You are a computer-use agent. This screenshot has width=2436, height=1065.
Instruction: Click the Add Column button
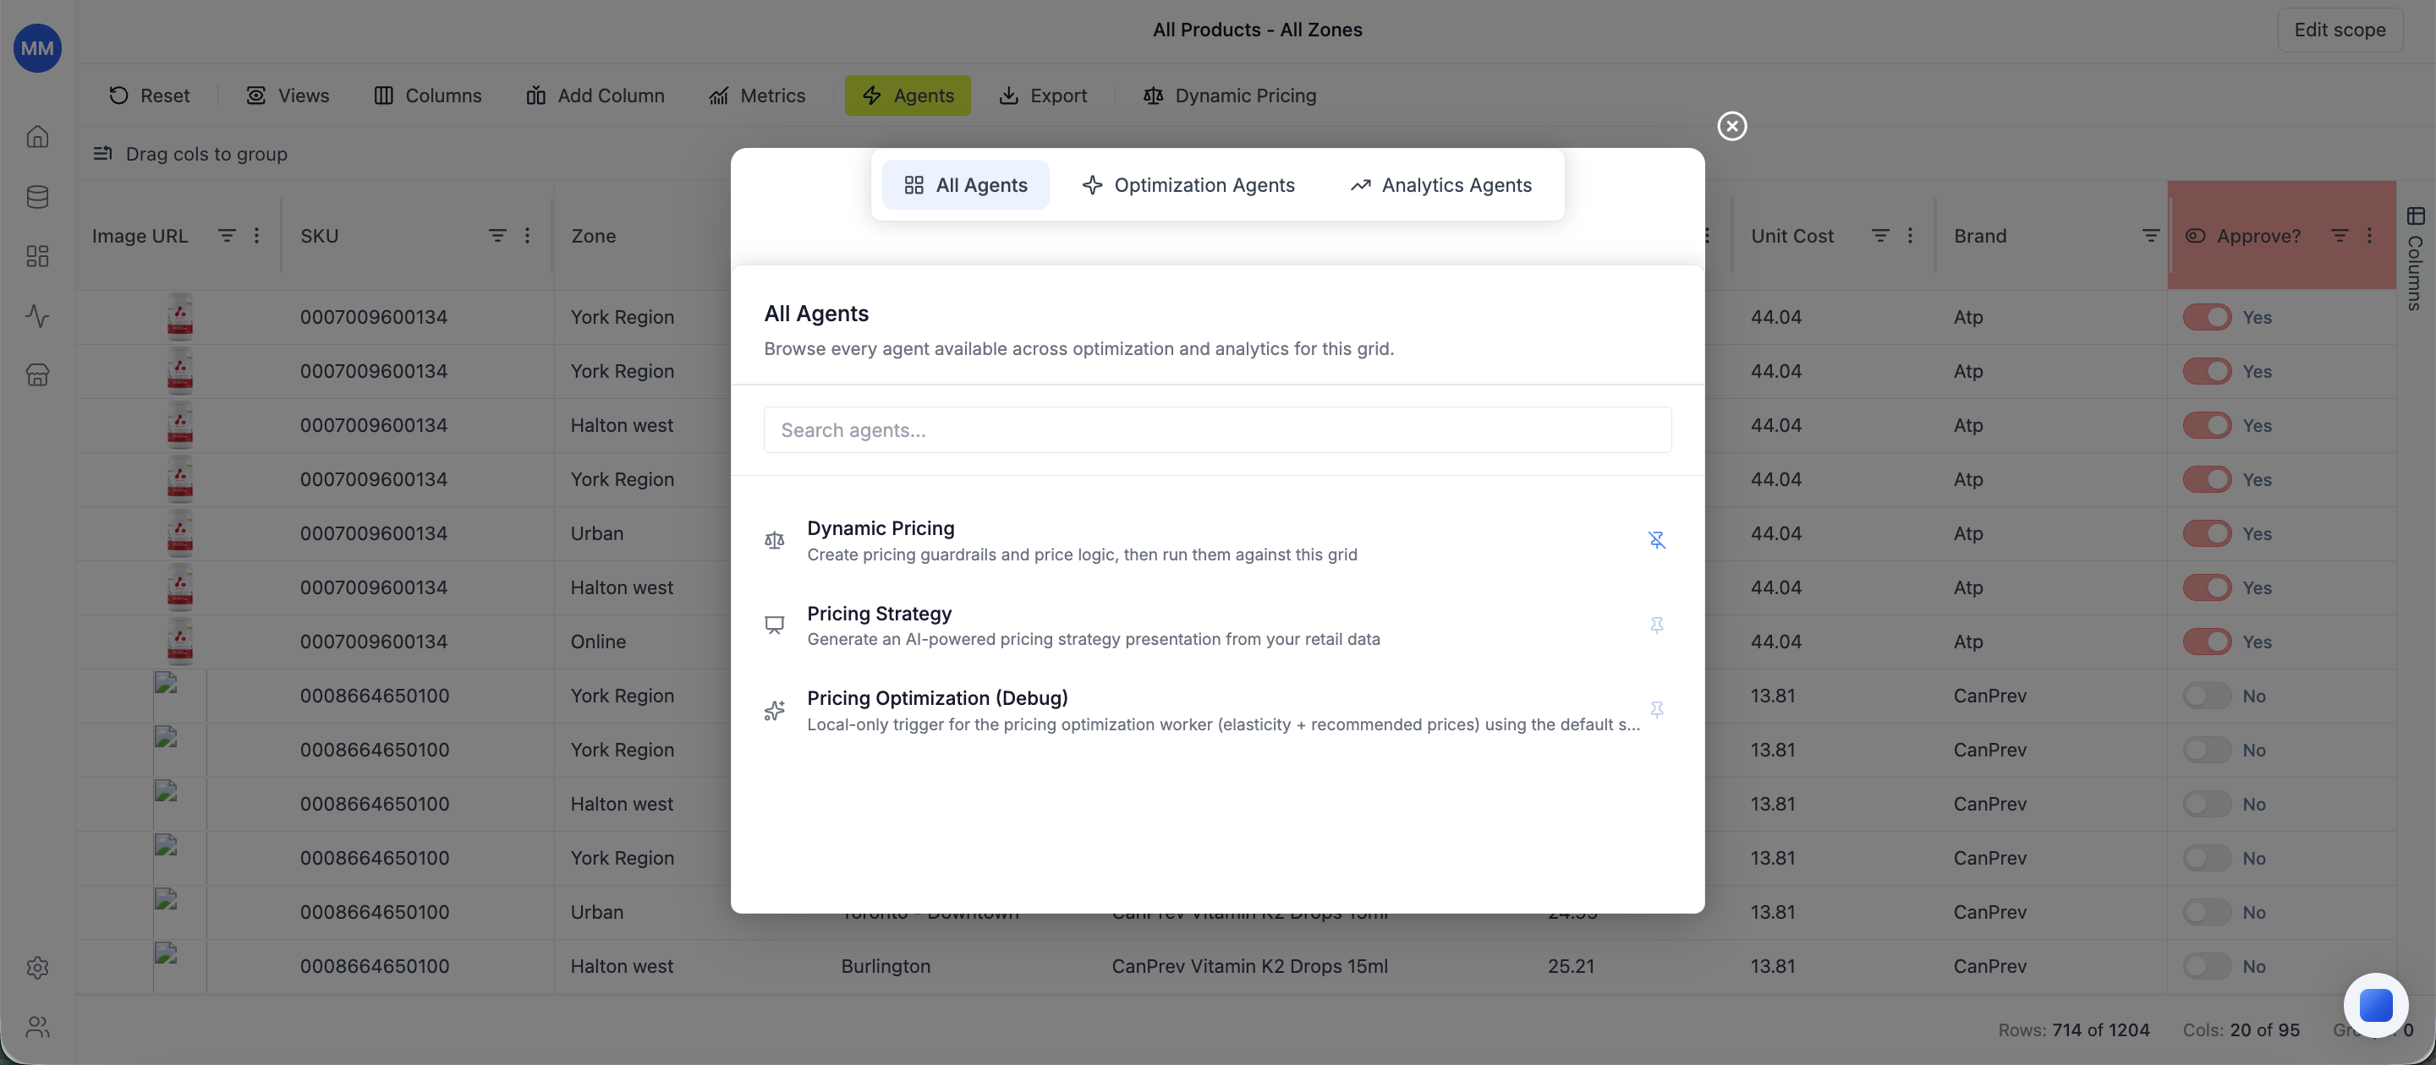point(595,96)
